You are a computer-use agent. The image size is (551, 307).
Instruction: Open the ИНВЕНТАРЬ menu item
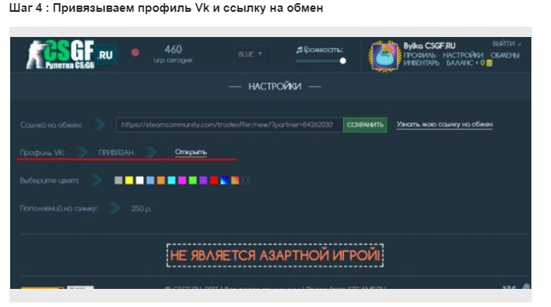click(421, 63)
